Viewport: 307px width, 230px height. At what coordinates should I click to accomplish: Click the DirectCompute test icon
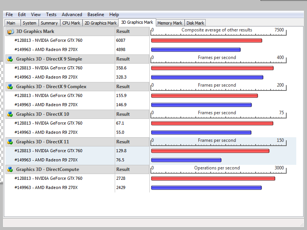coord(10,169)
